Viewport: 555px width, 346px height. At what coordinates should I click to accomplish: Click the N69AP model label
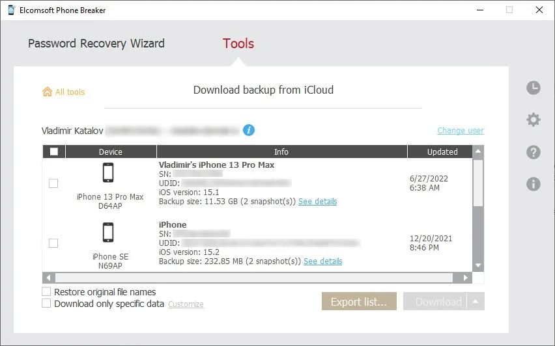point(110,265)
